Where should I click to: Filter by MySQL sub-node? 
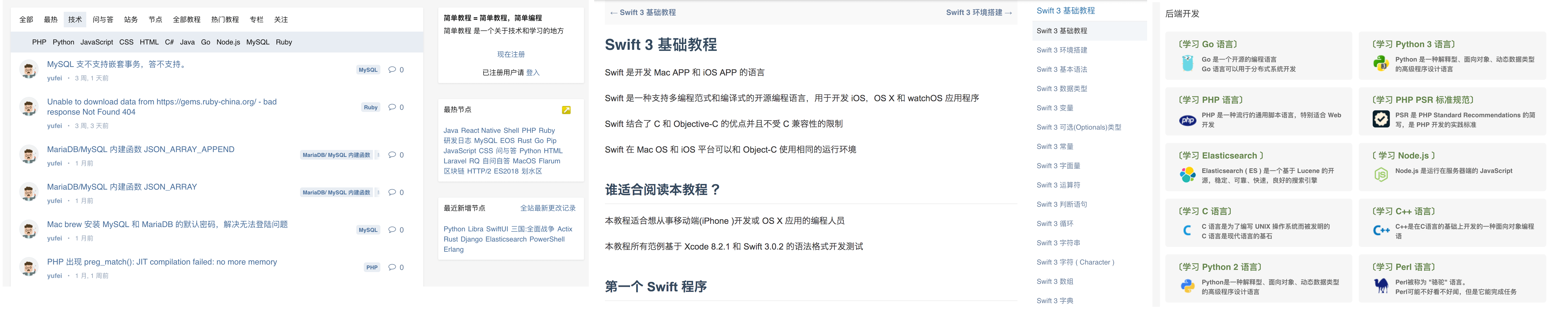[x=258, y=42]
